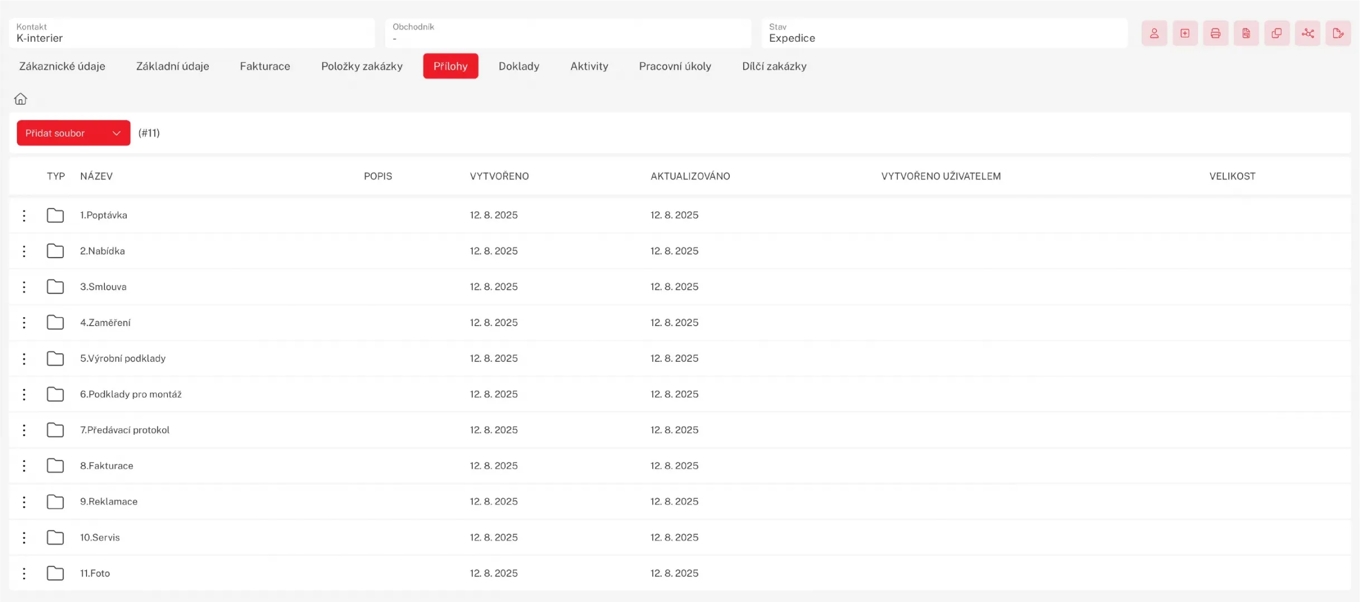
Task: Open the row options for 11.Foto
Action: point(24,573)
